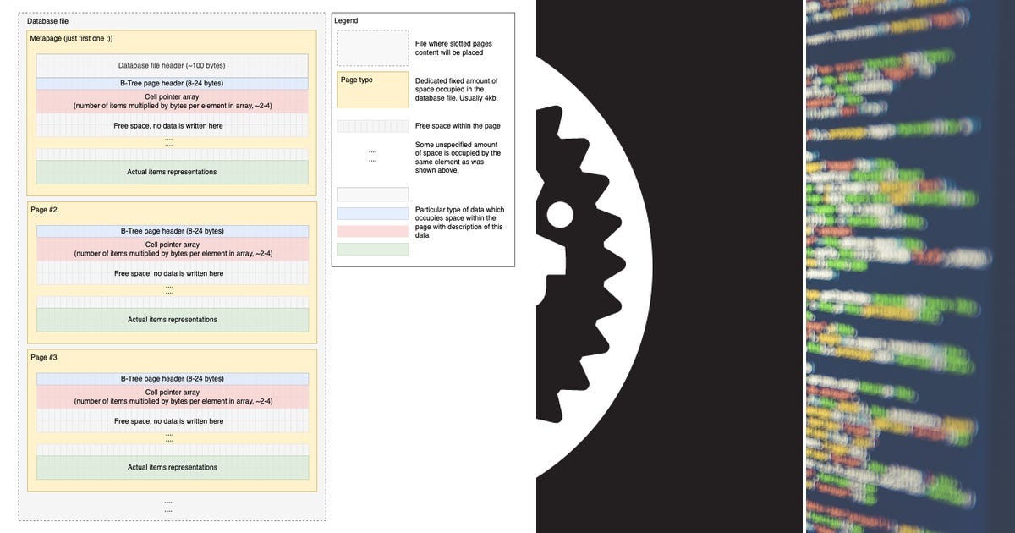Viewport: 1015px width, 533px height.
Task: Select the green legend swatch
Action: coord(372,248)
